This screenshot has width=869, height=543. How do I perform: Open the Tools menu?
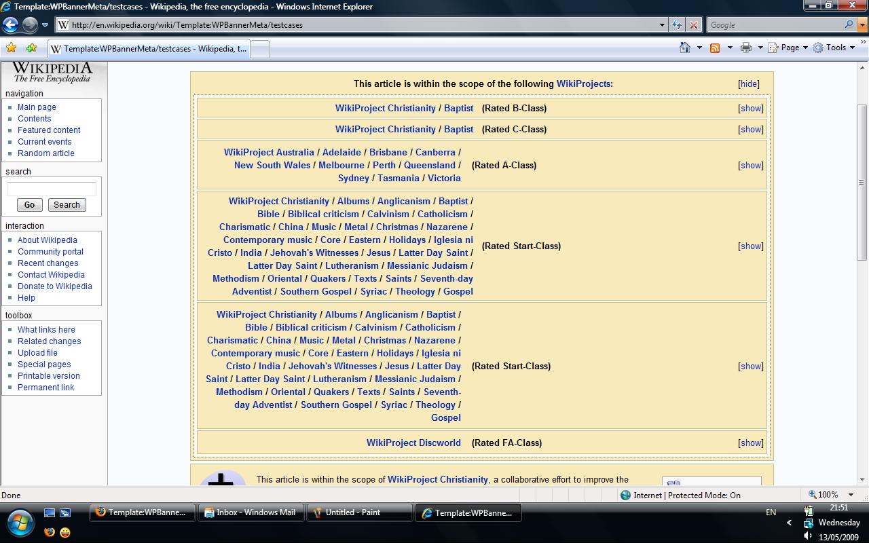pyautogui.click(x=834, y=48)
